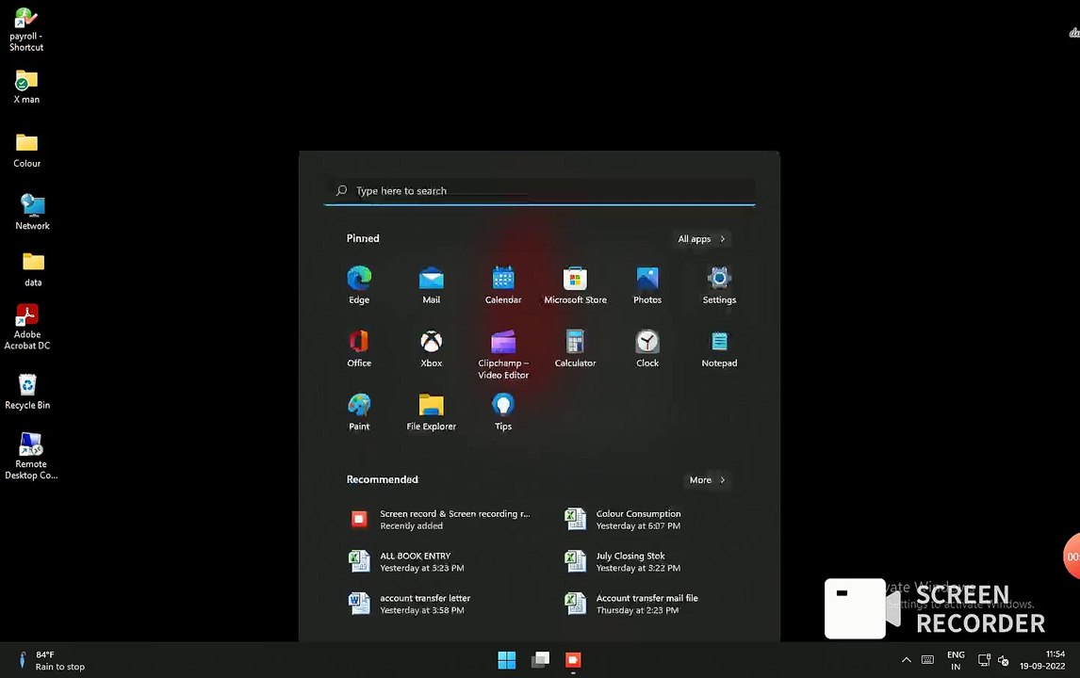Open Microsoft Store

(x=575, y=285)
